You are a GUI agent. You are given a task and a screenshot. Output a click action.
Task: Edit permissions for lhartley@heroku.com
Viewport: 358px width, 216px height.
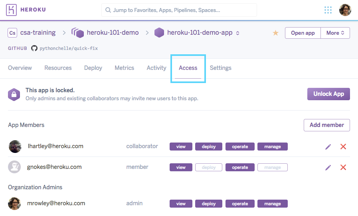[x=328, y=147]
